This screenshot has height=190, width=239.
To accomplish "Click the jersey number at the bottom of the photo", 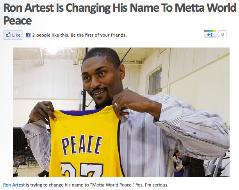I will click(82, 170).
